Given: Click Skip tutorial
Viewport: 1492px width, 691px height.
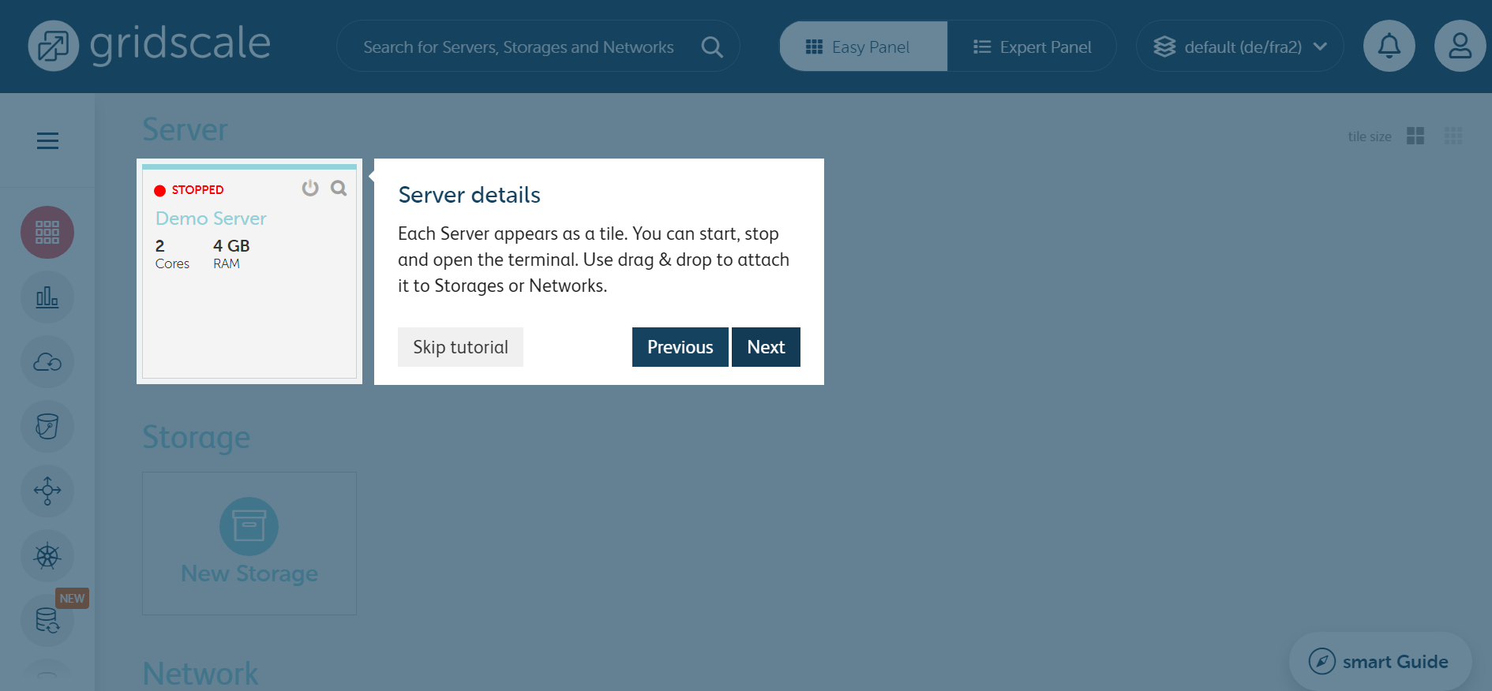Looking at the screenshot, I should point(460,347).
